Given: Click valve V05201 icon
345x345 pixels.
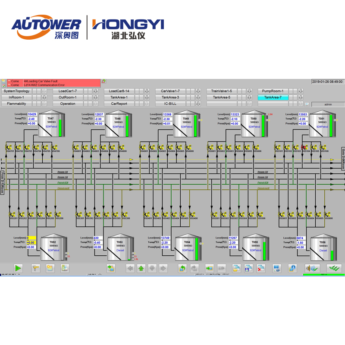Looking at the screenshot, I should (x=12, y=214).
